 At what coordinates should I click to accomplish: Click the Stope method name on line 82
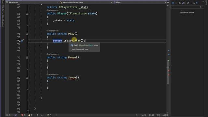[x=72, y=78]
